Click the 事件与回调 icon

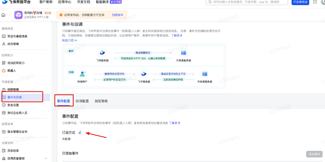(x=3, y=97)
